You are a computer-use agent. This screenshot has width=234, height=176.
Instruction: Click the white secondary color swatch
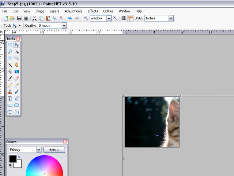19,165
